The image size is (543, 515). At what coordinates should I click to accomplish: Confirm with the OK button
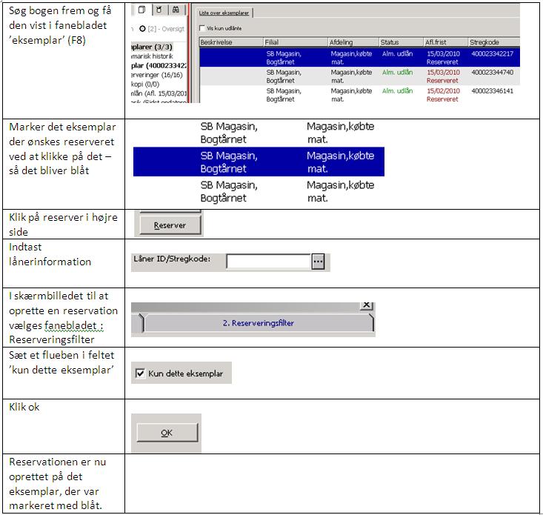click(x=166, y=433)
